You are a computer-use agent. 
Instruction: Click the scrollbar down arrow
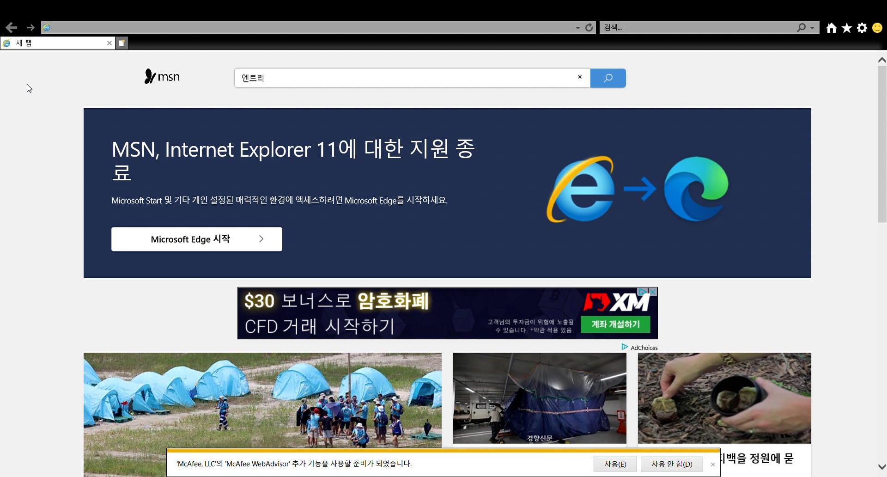(882, 467)
